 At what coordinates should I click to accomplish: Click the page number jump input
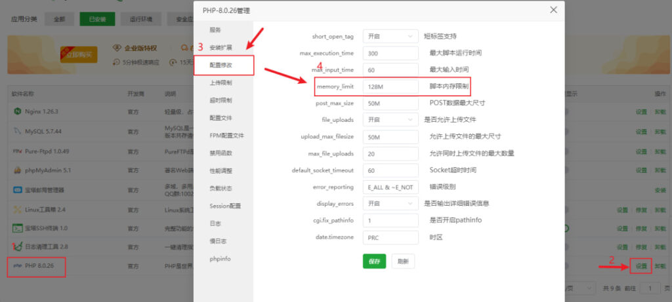point(650,288)
